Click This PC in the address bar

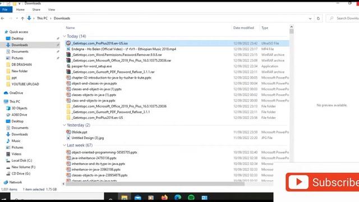(x=42, y=19)
